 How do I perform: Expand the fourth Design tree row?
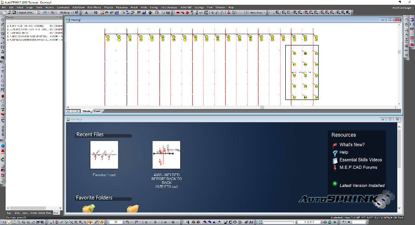8,36
